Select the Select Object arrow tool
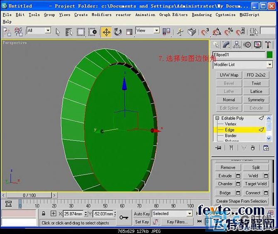The width and height of the screenshot is (278, 234). pyautogui.click(x=58, y=32)
